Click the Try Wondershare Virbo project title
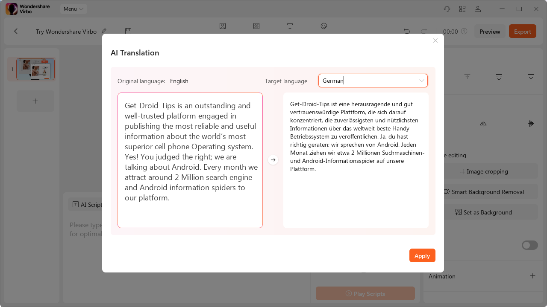The width and height of the screenshot is (547, 307). click(x=66, y=32)
